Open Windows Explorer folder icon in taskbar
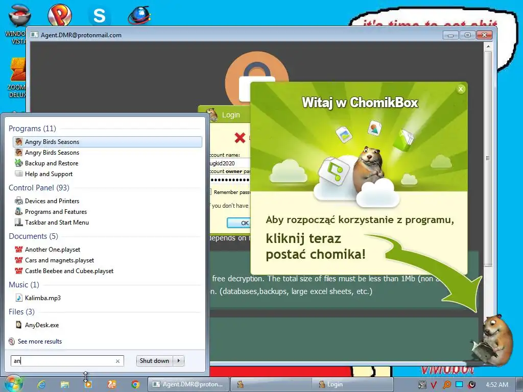This screenshot has height=392, width=523. [65, 384]
